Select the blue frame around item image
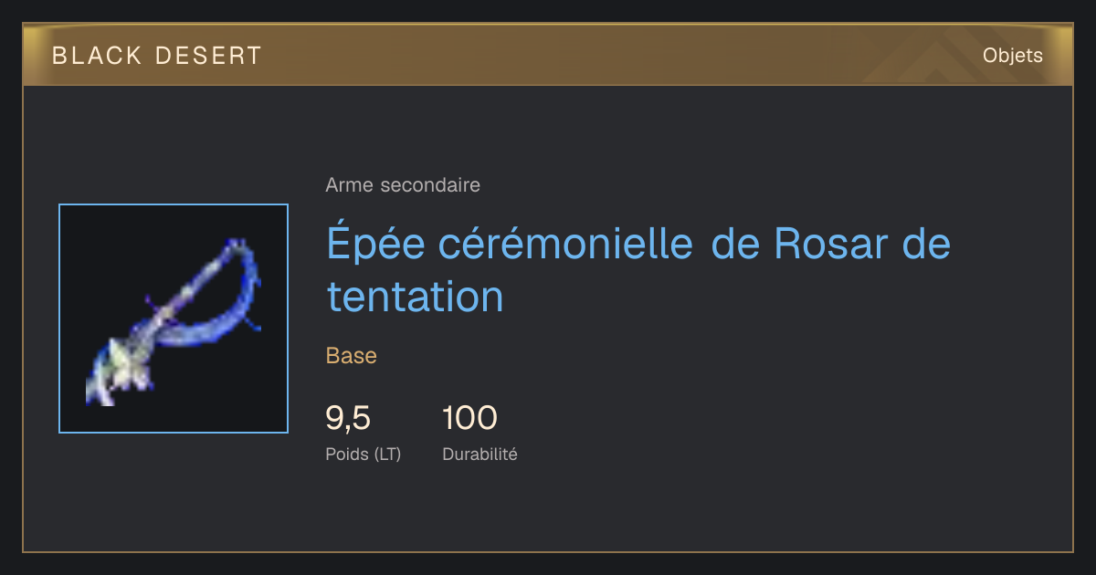The height and width of the screenshot is (575, 1096). [x=174, y=319]
